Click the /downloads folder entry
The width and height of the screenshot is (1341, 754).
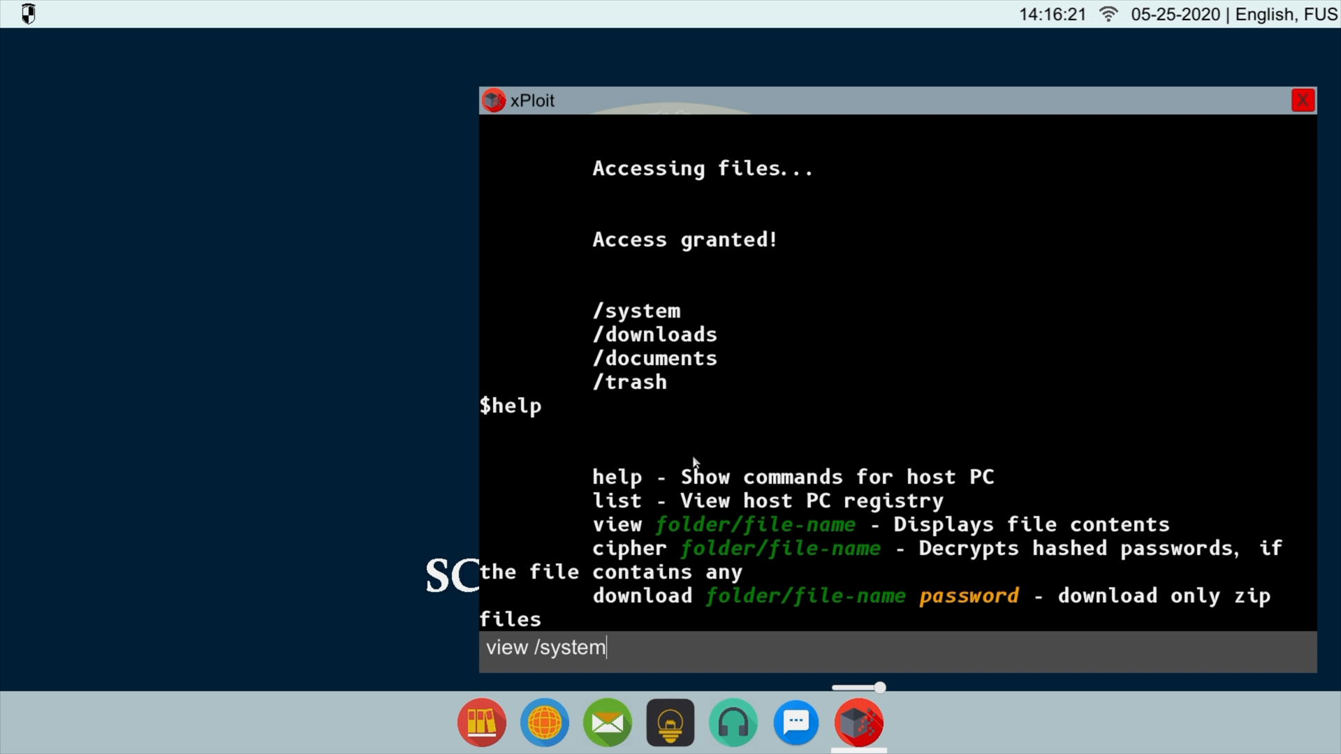click(654, 334)
